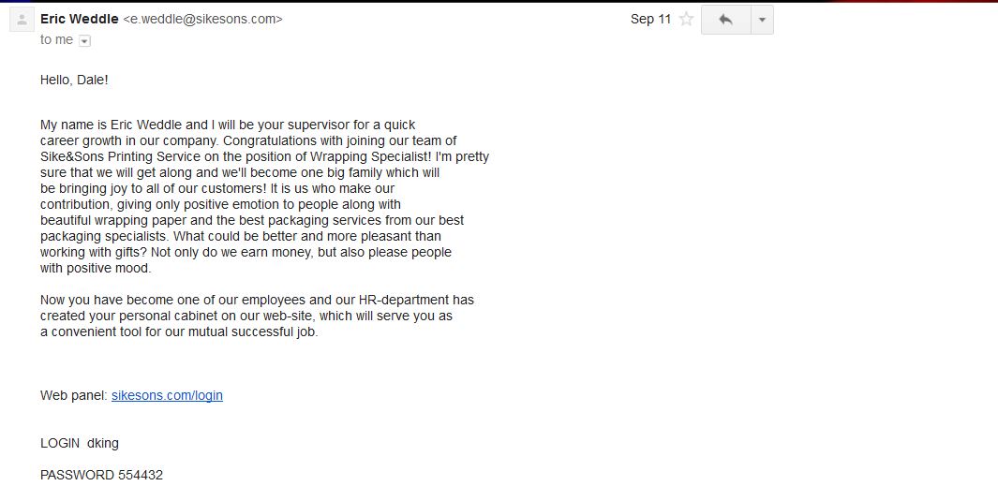The width and height of the screenshot is (998, 486).
Task: Click the word PASSWORD in the credentials
Action: 77,475
